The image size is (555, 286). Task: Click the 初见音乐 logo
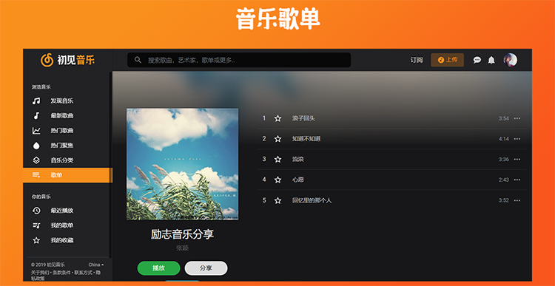click(67, 60)
